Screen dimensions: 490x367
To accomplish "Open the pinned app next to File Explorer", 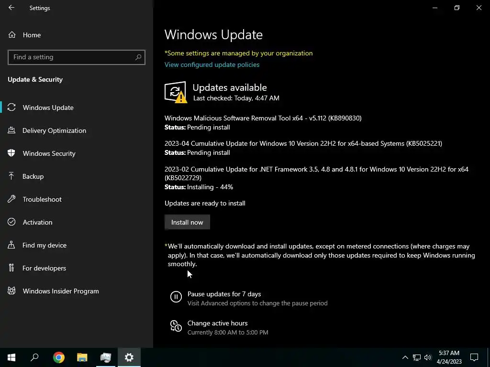I will coord(106,357).
